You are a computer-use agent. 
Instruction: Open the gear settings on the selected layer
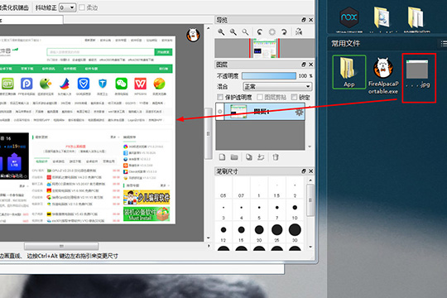tap(300, 112)
